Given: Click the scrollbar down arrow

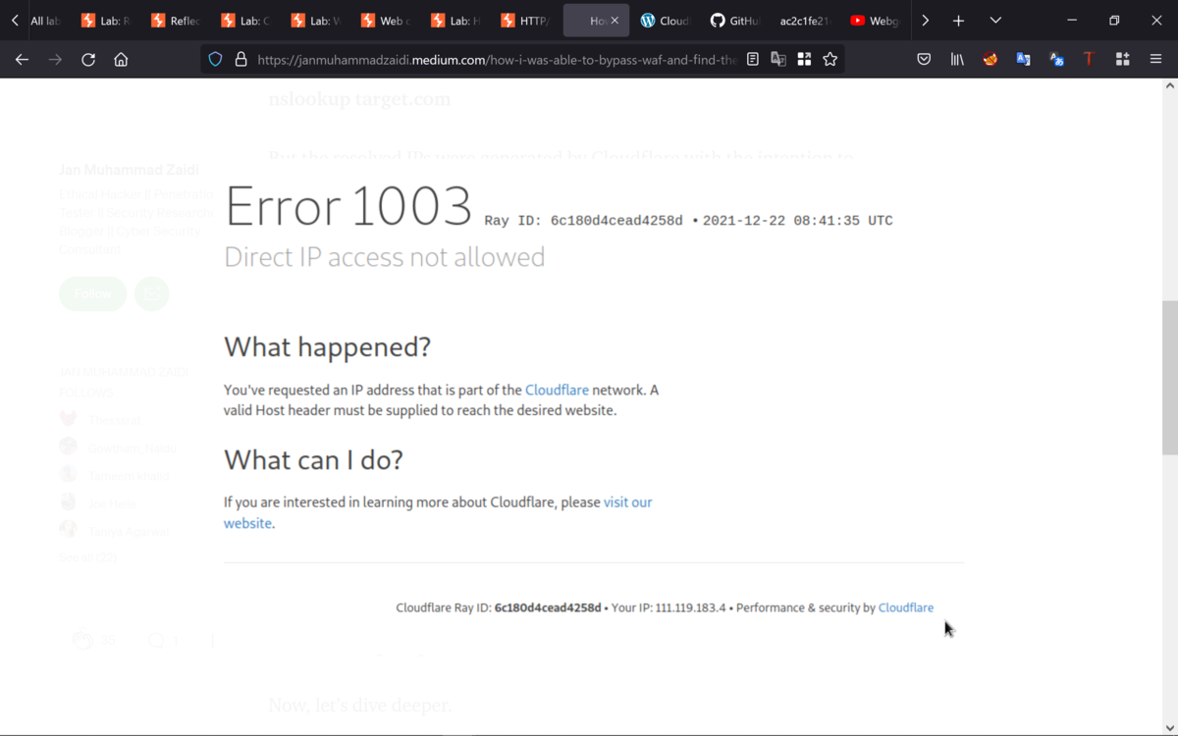Looking at the screenshot, I should (x=1169, y=727).
